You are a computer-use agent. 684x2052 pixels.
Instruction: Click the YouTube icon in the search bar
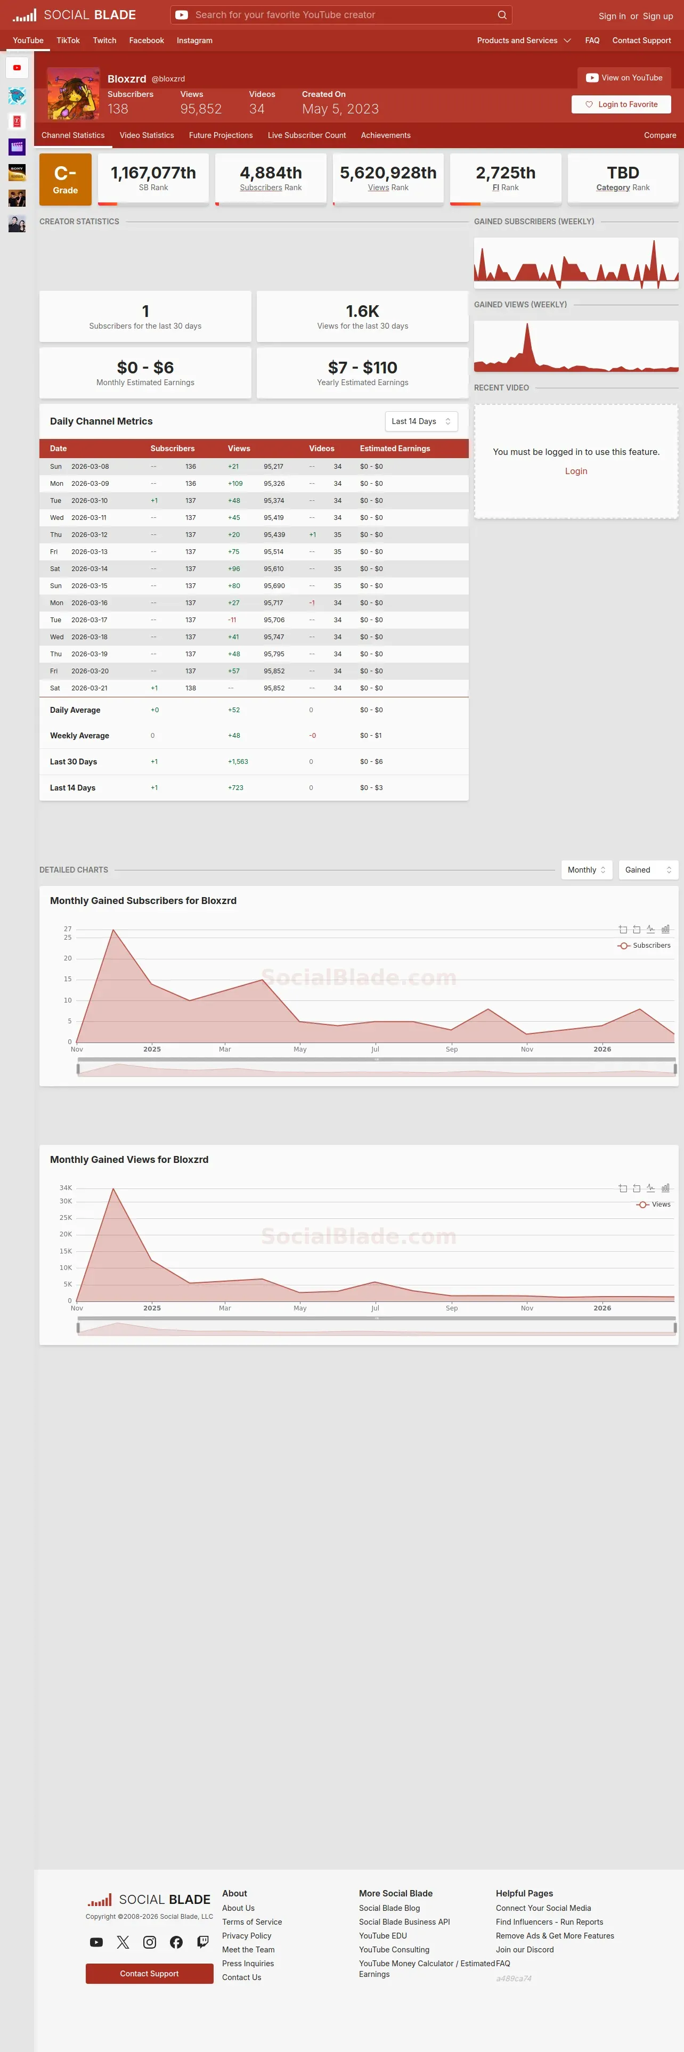tap(182, 15)
